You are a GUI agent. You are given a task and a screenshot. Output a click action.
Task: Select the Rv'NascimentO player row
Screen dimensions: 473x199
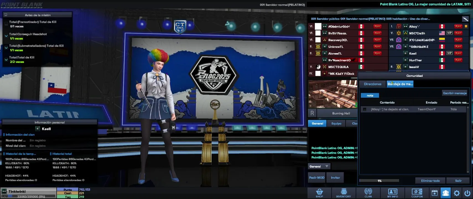[348, 60]
